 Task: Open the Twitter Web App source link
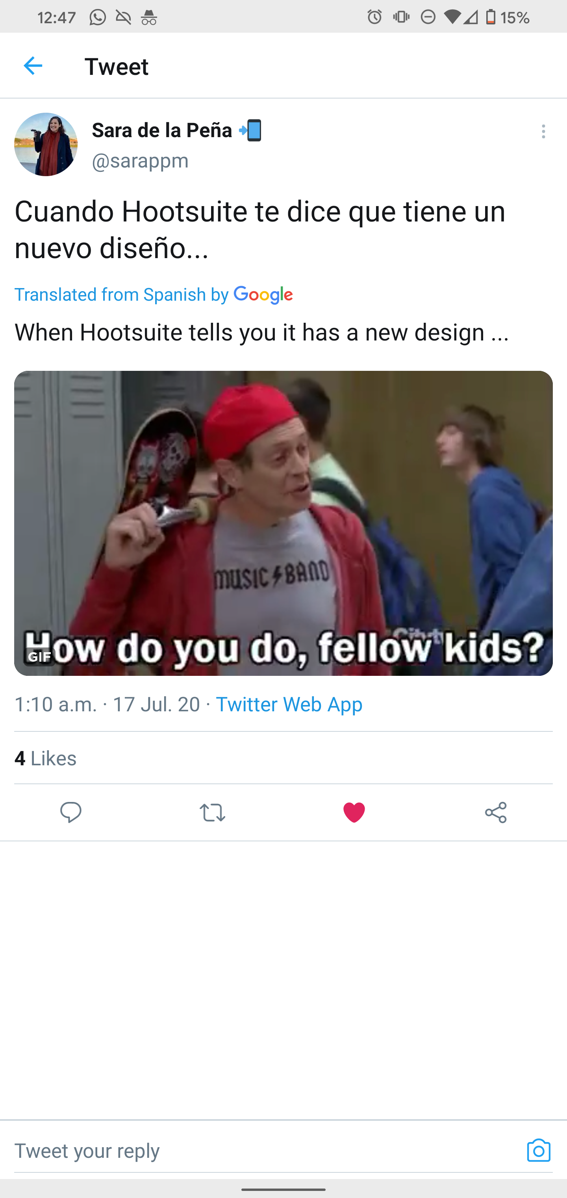pos(289,704)
